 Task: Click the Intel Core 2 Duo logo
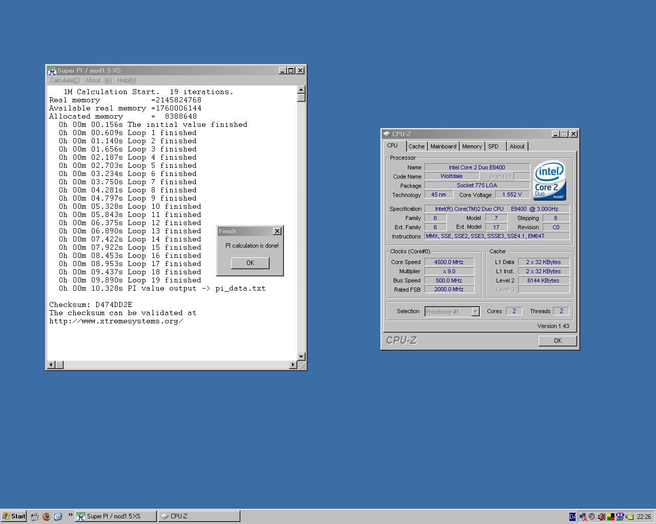[549, 181]
